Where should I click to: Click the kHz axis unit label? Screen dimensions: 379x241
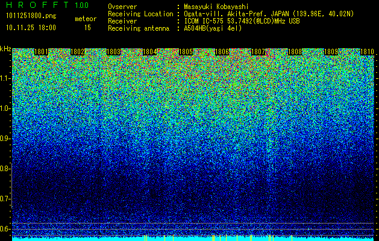tap(5, 49)
